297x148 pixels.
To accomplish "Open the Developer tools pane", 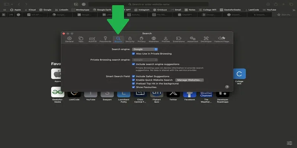I will click(206, 39).
